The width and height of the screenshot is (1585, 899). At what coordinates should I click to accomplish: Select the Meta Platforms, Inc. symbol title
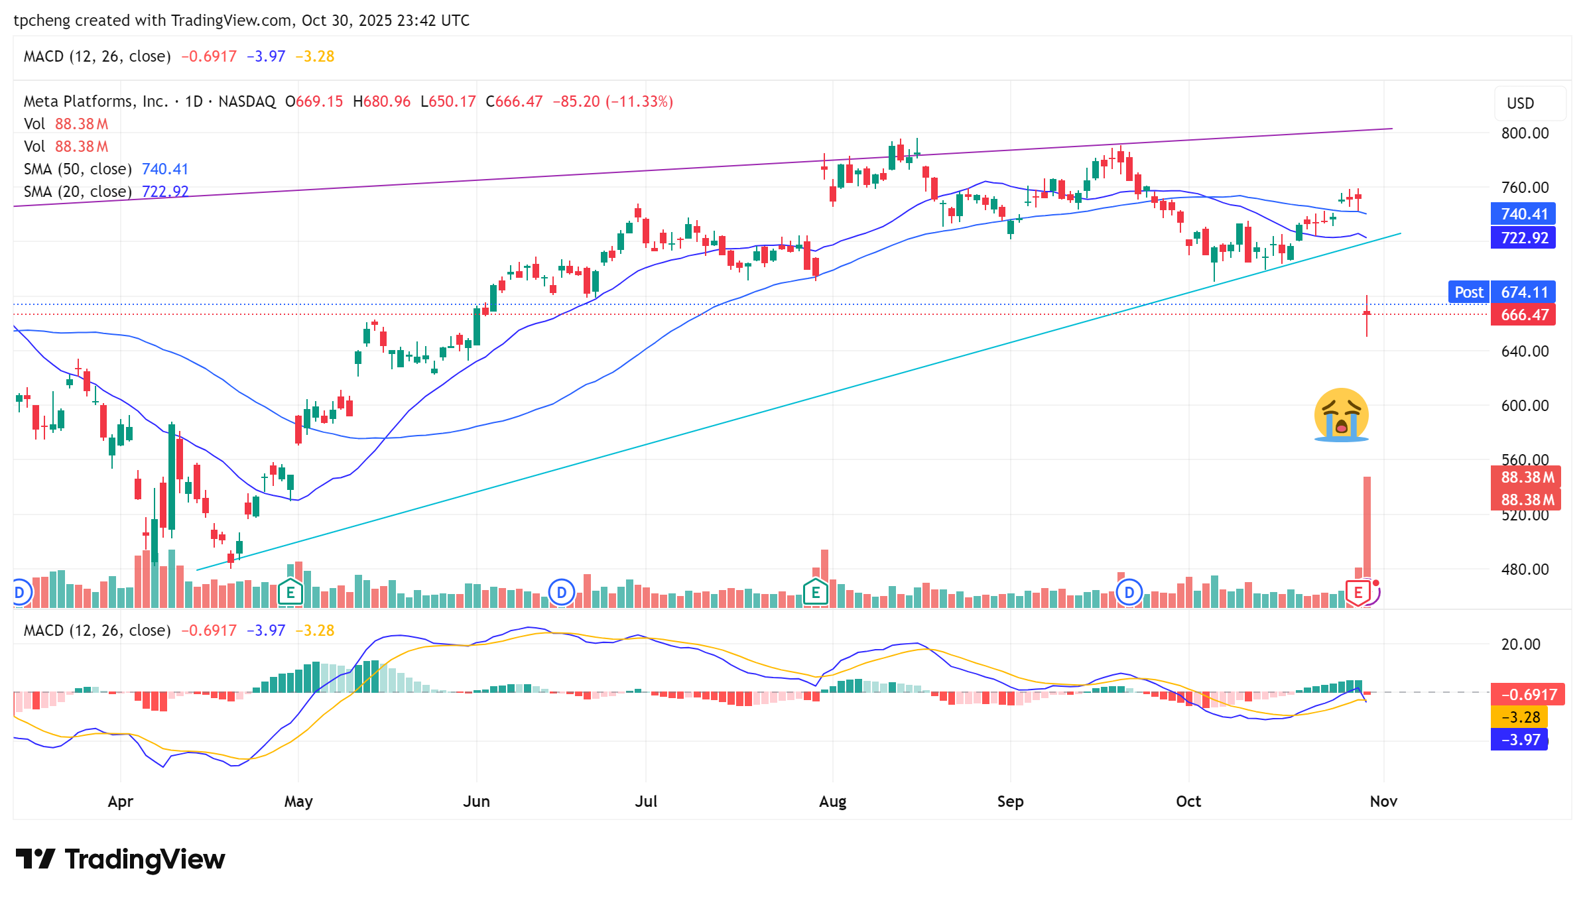point(95,101)
